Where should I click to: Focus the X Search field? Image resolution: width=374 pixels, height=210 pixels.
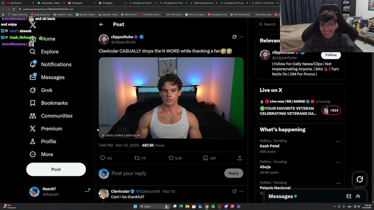267,24
